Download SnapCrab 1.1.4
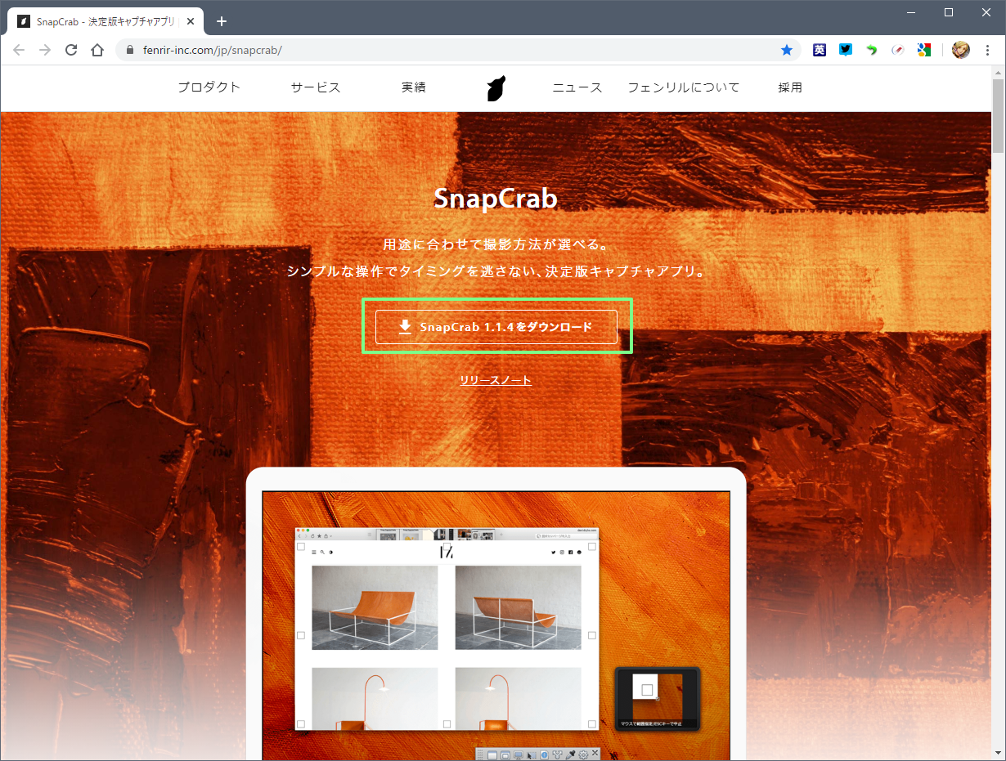 496,327
